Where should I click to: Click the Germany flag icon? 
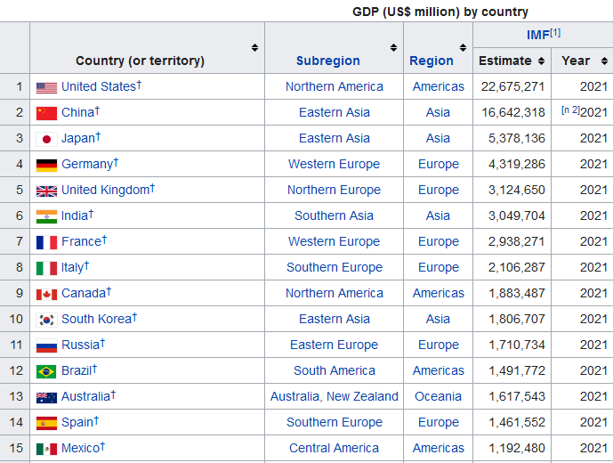point(46,165)
